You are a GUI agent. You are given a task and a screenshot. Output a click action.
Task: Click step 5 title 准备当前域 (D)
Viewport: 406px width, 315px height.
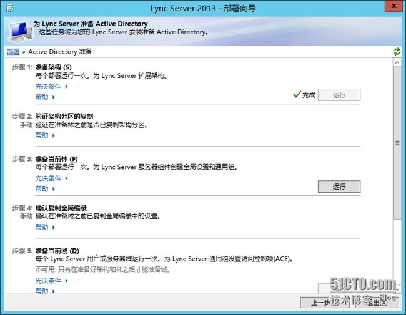click(57, 251)
